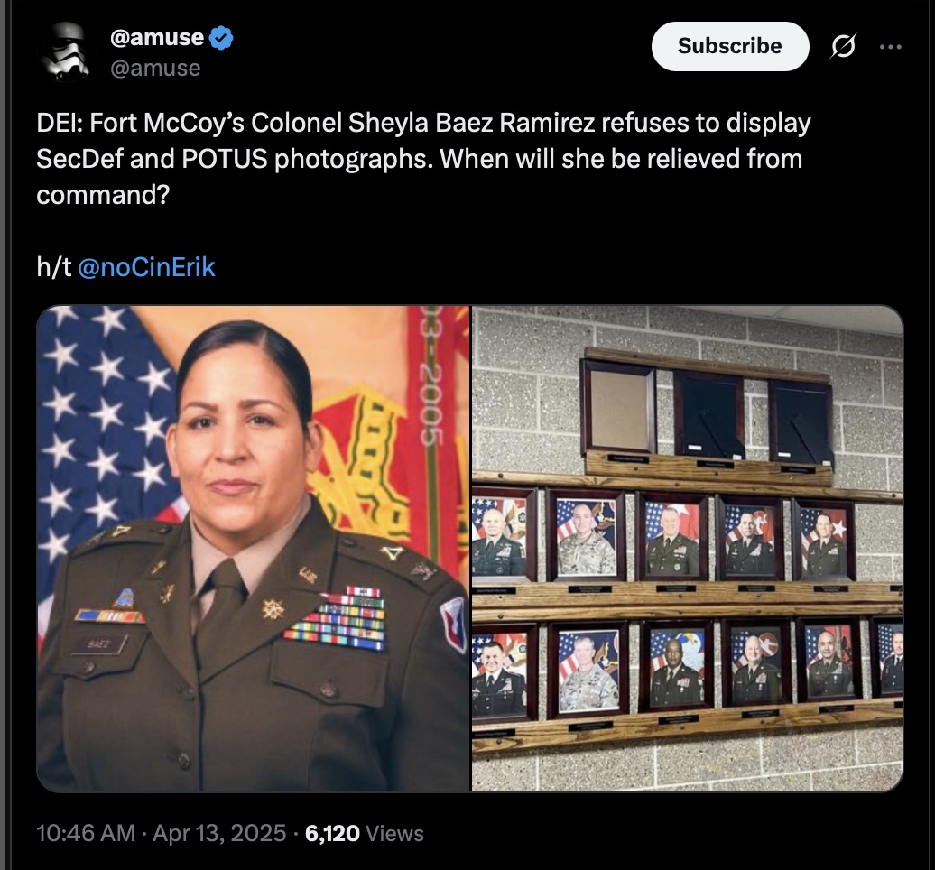Click the stormtrooper profile avatar
Screen dimensions: 935x870
66,51
